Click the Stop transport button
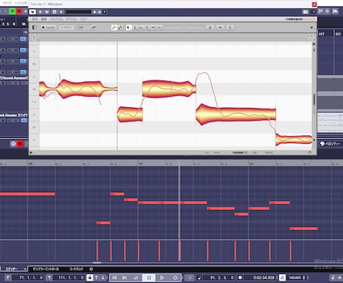Viewport: 343px width, 283px height. (x=149, y=278)
